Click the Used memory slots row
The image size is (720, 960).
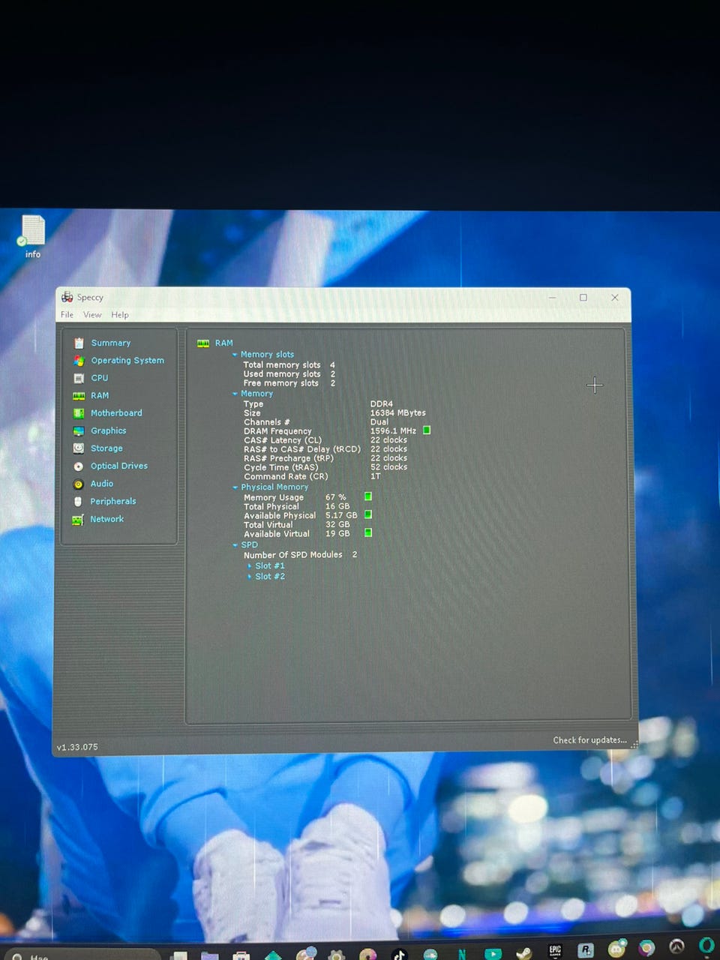coord(289,374)
